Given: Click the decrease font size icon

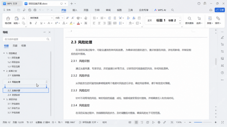Looking at the screenshot, I should pos(73,18).
